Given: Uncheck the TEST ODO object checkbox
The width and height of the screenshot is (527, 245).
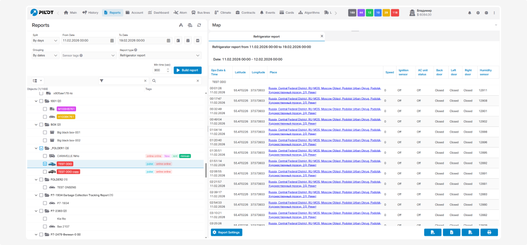Looking at the screenshot, I should 45,164.
